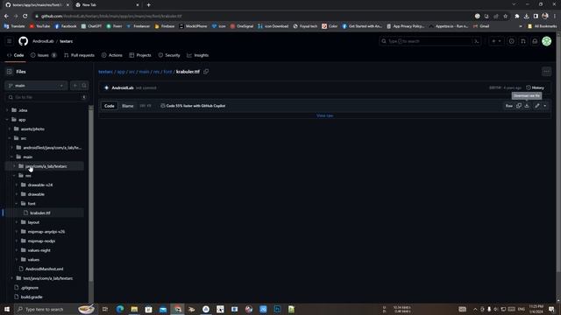Open the more file actions ellipsis button
This screenshot has width=561, height=315.
(x=546, y=72)
